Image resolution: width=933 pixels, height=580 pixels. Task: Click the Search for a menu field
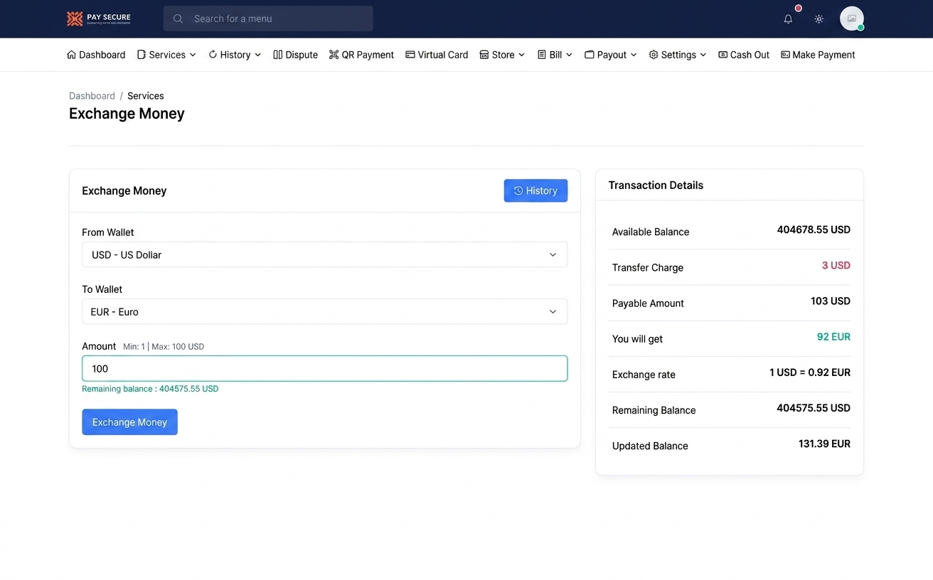(268, 18)
